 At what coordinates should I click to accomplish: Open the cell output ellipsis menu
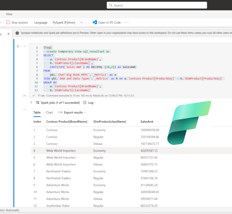pyautogui.click(x=25, y=109)
